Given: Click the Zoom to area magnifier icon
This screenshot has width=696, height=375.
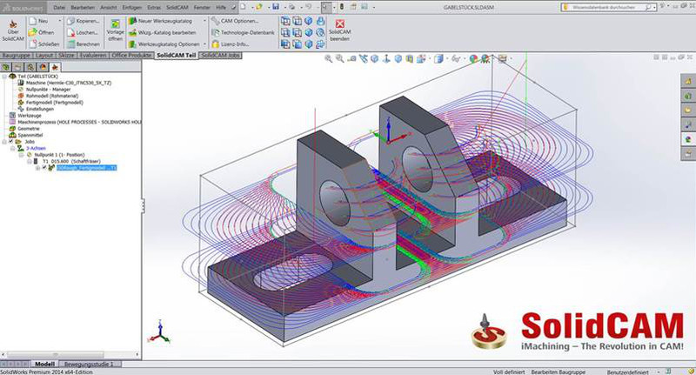Looking at the screenshot, I should coord(340,58).
